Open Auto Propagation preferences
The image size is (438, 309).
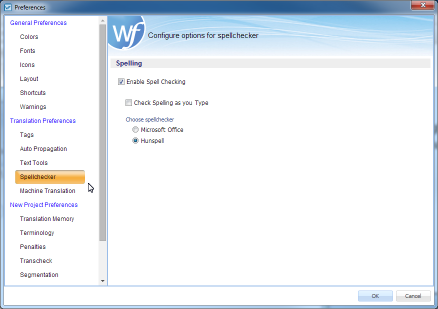[x=43, y=149]
